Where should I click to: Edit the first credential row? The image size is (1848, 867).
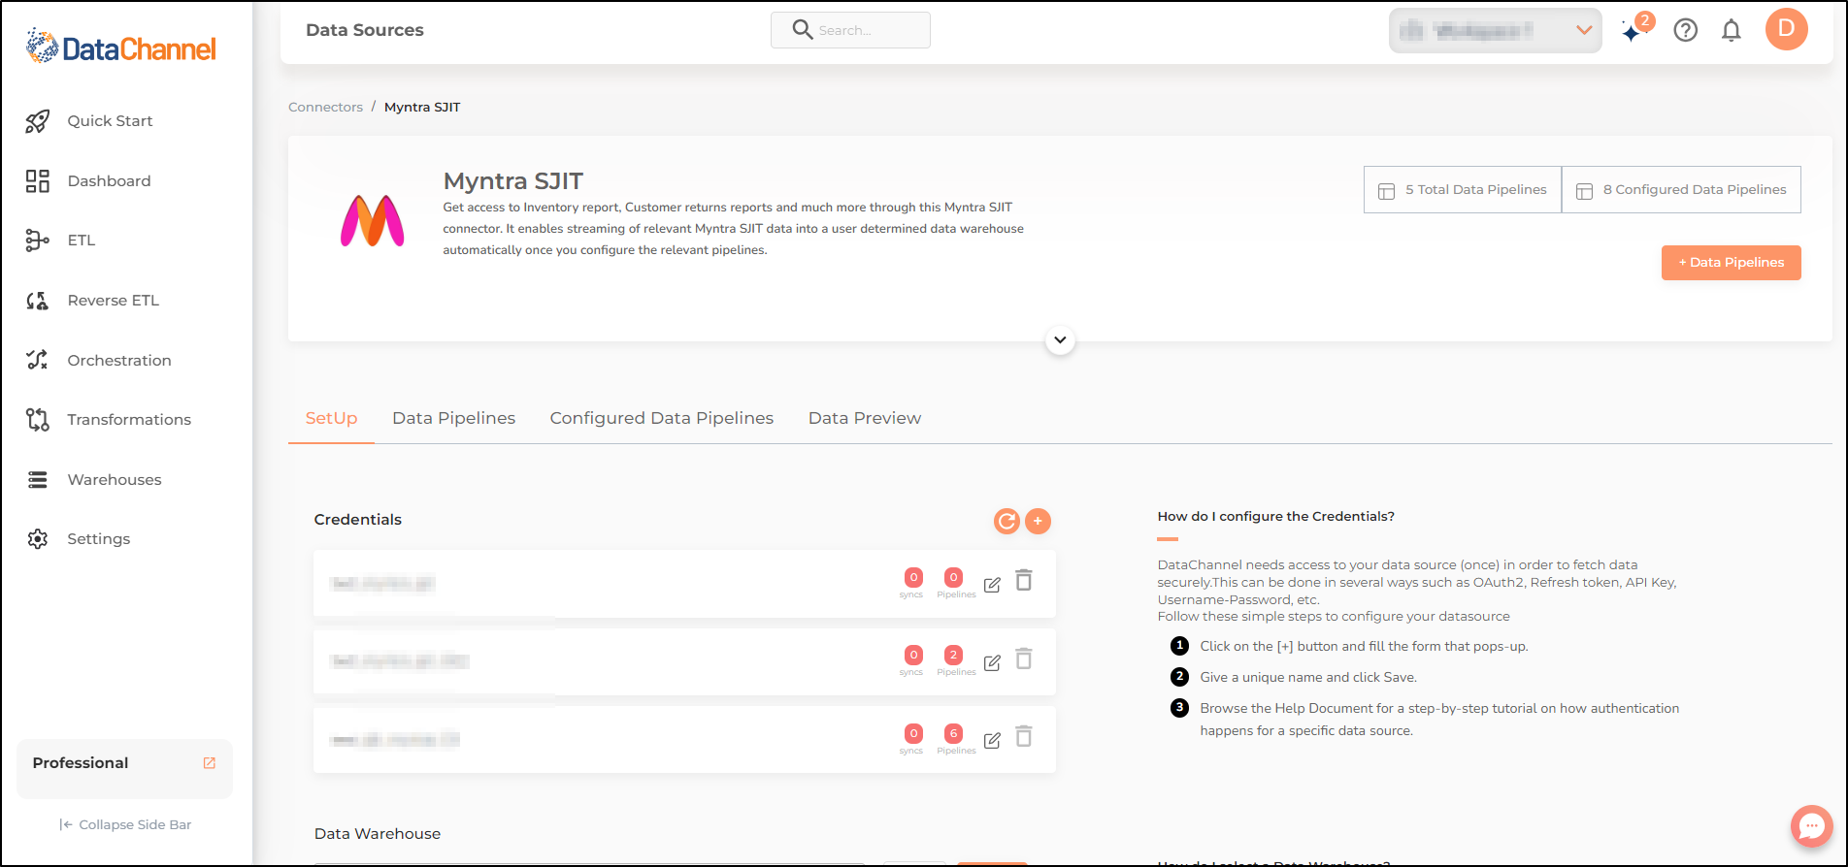pos(992,585)
